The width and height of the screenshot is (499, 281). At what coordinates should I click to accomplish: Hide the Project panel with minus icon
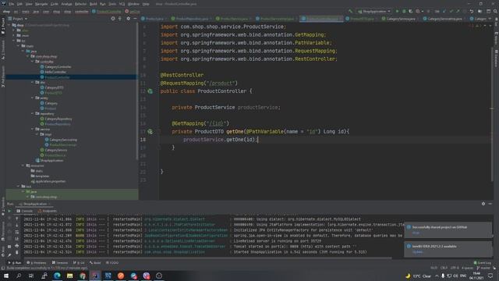click(135, 19)
